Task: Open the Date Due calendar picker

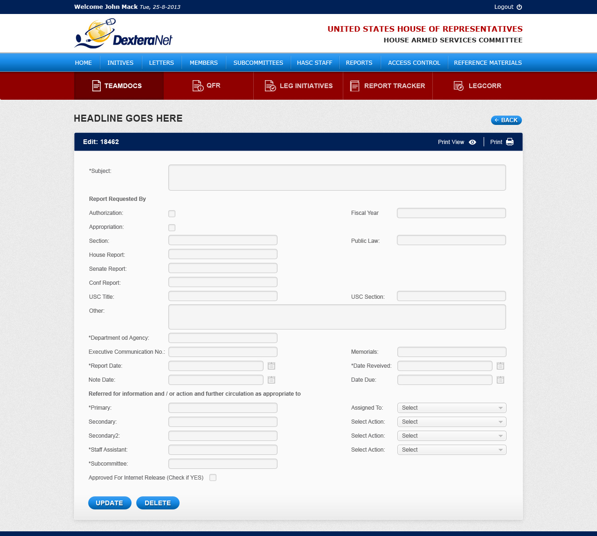Action: (x=500, y=380)
